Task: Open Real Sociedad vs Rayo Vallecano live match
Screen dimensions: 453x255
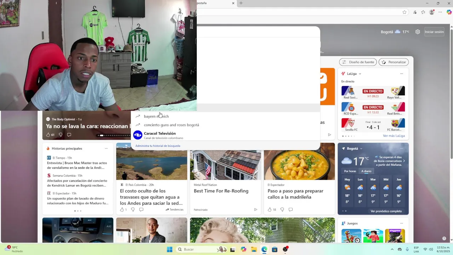Action: [373, 93]
